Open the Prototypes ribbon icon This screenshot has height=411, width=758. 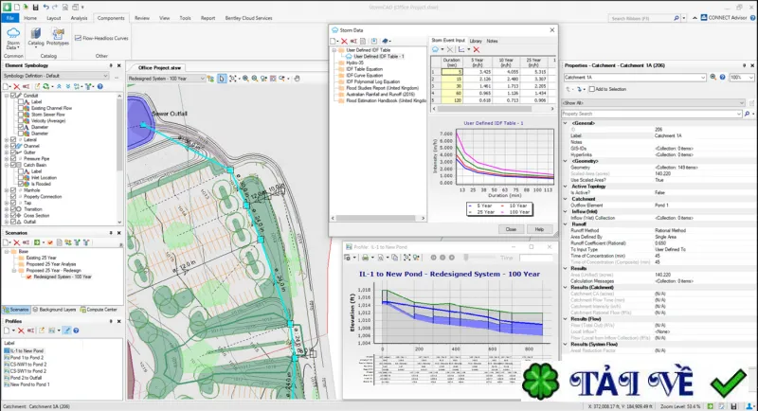click(58, 37)
